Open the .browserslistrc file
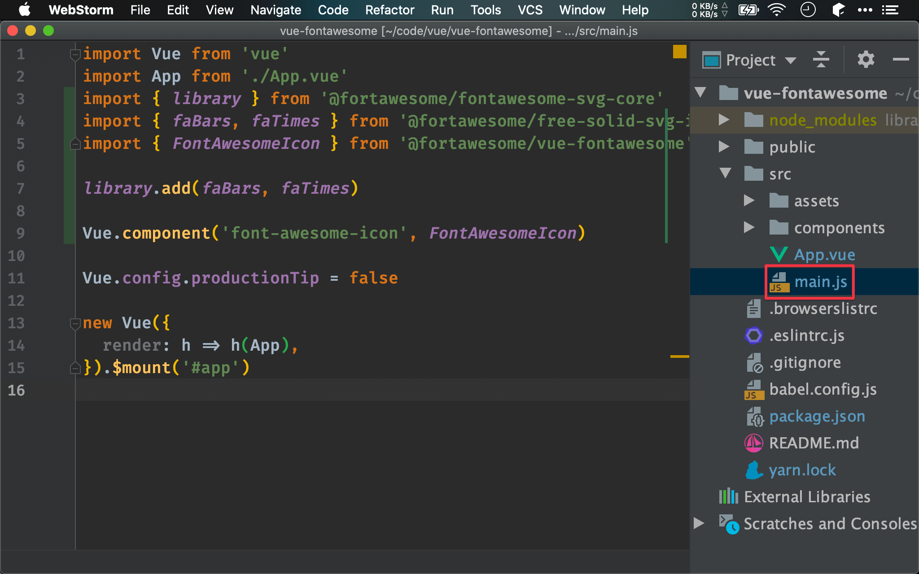The image size is (919, 574). click(823, 309)
